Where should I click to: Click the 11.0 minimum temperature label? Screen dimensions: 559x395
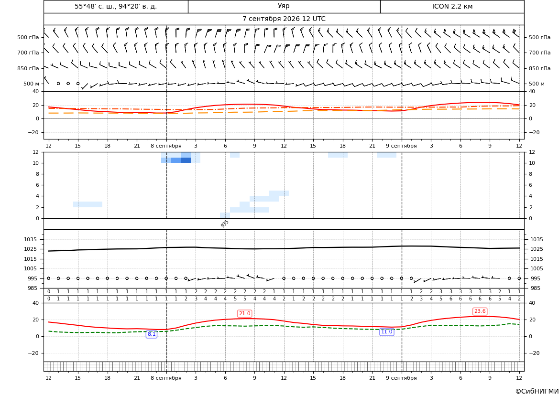point(386,331)
